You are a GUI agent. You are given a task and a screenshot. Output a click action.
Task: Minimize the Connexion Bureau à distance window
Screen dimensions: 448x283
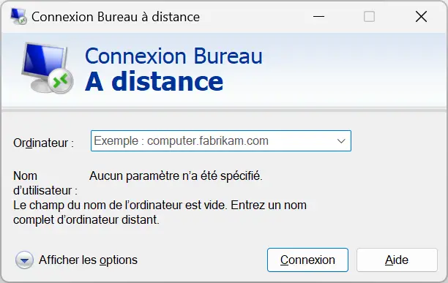pos(318,17)
